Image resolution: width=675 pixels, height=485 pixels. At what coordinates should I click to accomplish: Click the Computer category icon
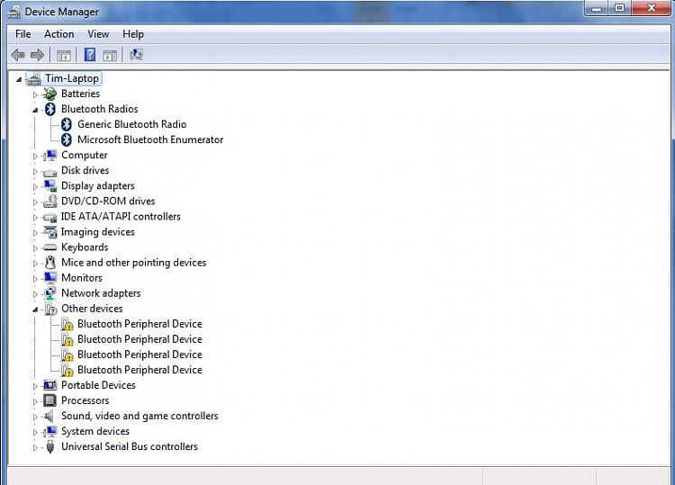pos(49,156)
